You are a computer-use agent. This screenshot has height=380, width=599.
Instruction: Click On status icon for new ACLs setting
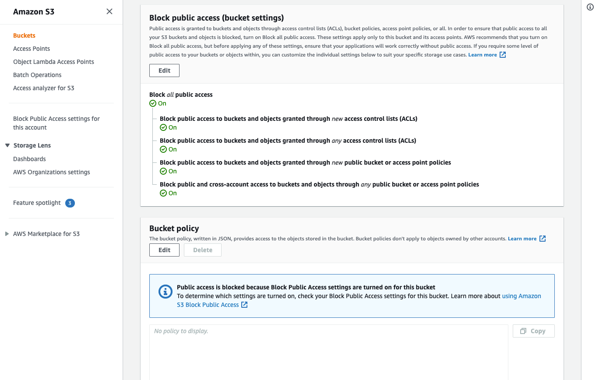click(x=163, y=127)
